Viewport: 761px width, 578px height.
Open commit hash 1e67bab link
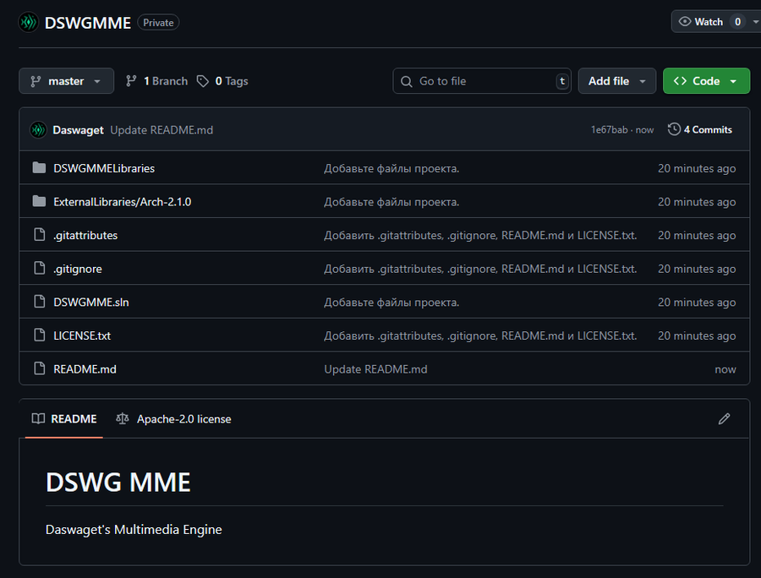point(609,129)
